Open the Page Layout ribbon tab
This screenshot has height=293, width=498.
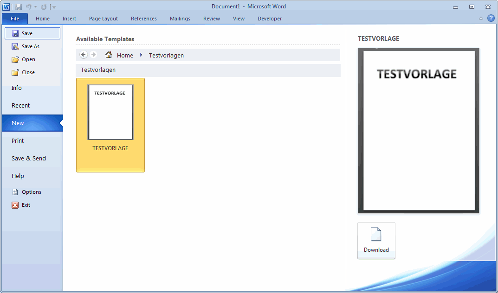click(x=103, y=19)
